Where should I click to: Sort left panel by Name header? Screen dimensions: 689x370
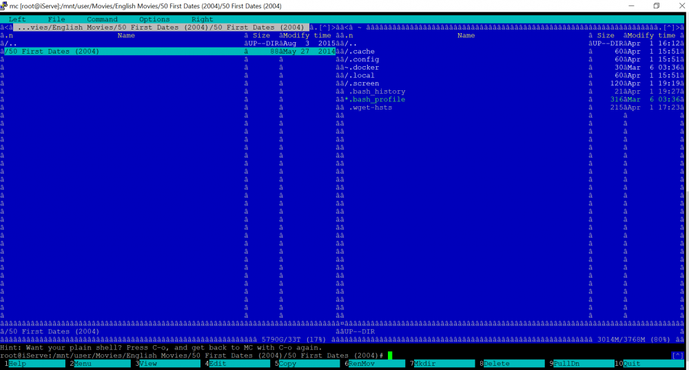[126, 36]
